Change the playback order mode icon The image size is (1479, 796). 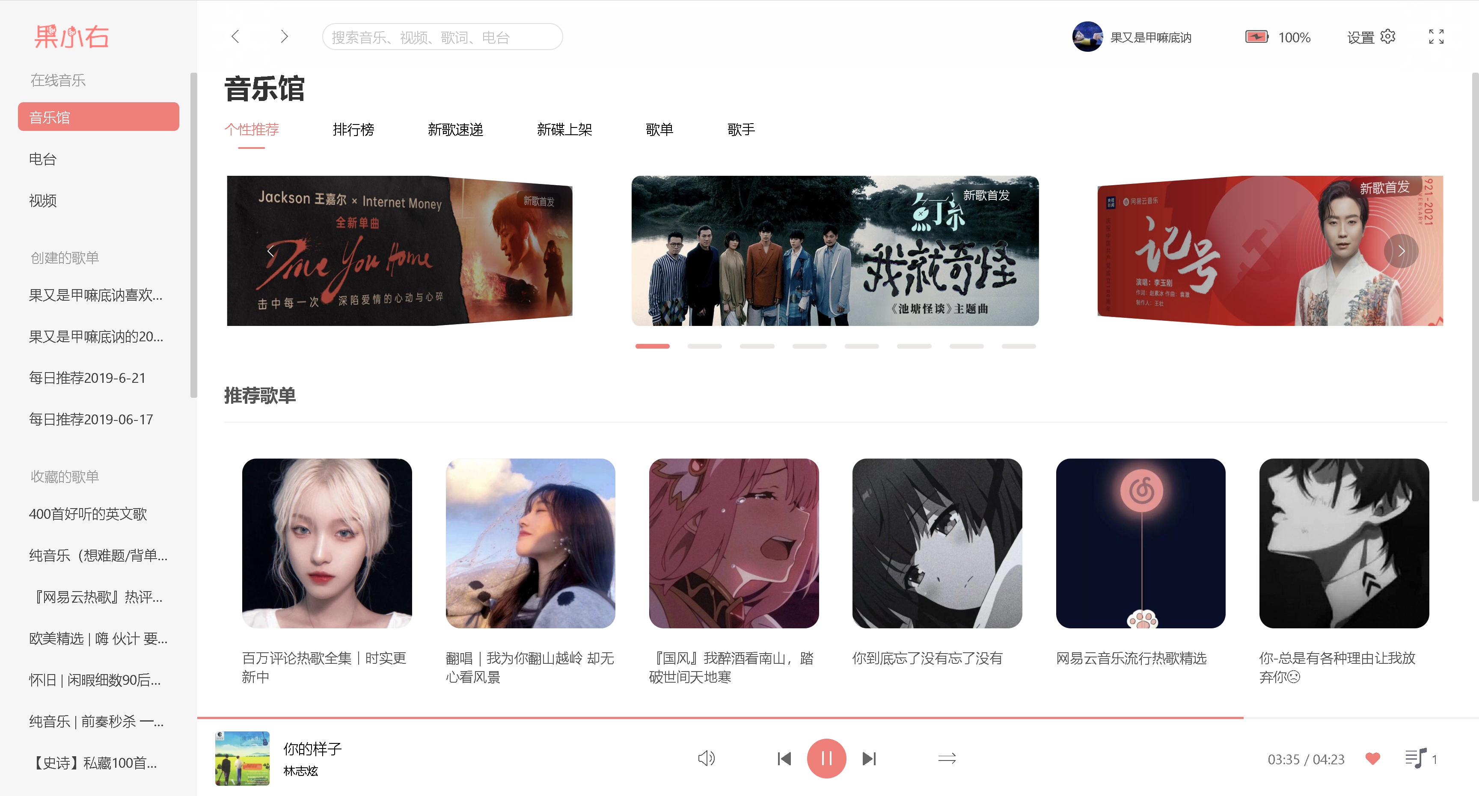point(947,759)
